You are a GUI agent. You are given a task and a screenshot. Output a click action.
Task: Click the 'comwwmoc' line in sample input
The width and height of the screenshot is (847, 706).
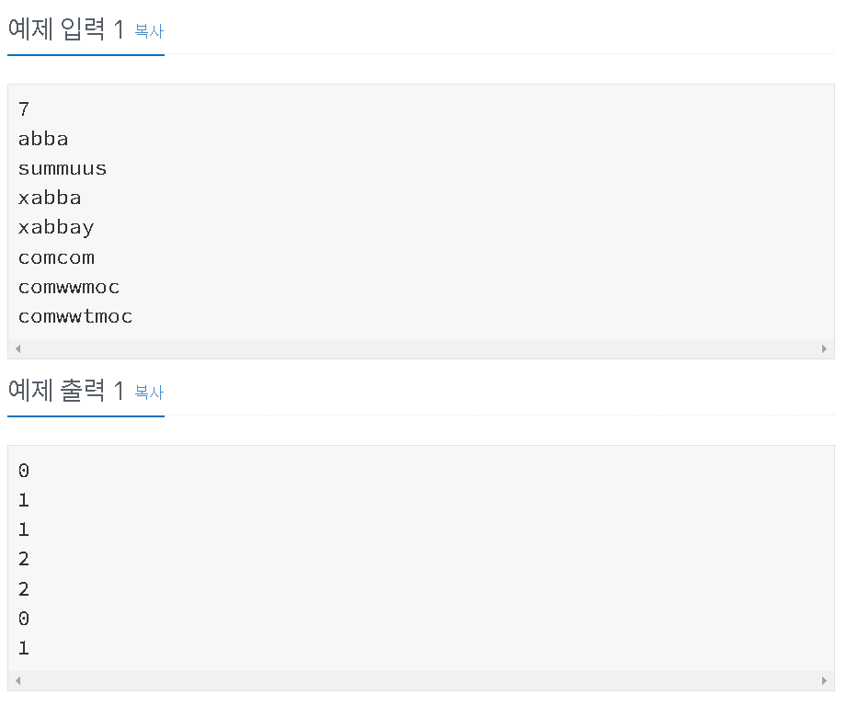69,287
